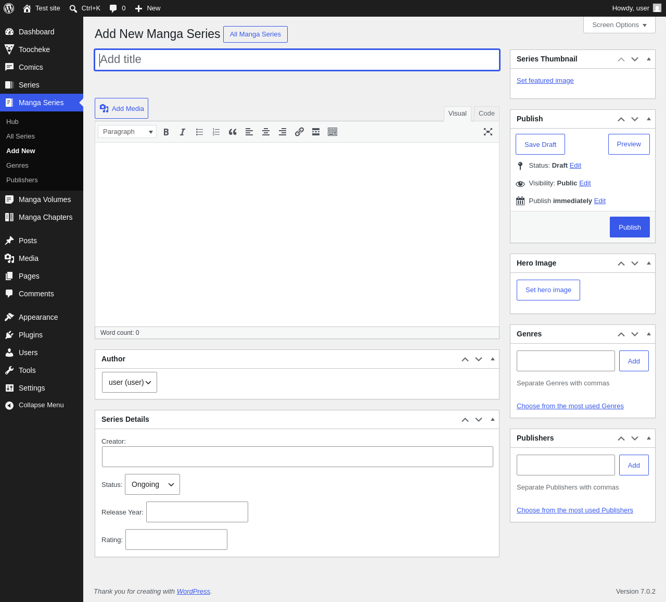Open the Media library menu
Viewport: 666px width, 602px height.
pos(42,258)
